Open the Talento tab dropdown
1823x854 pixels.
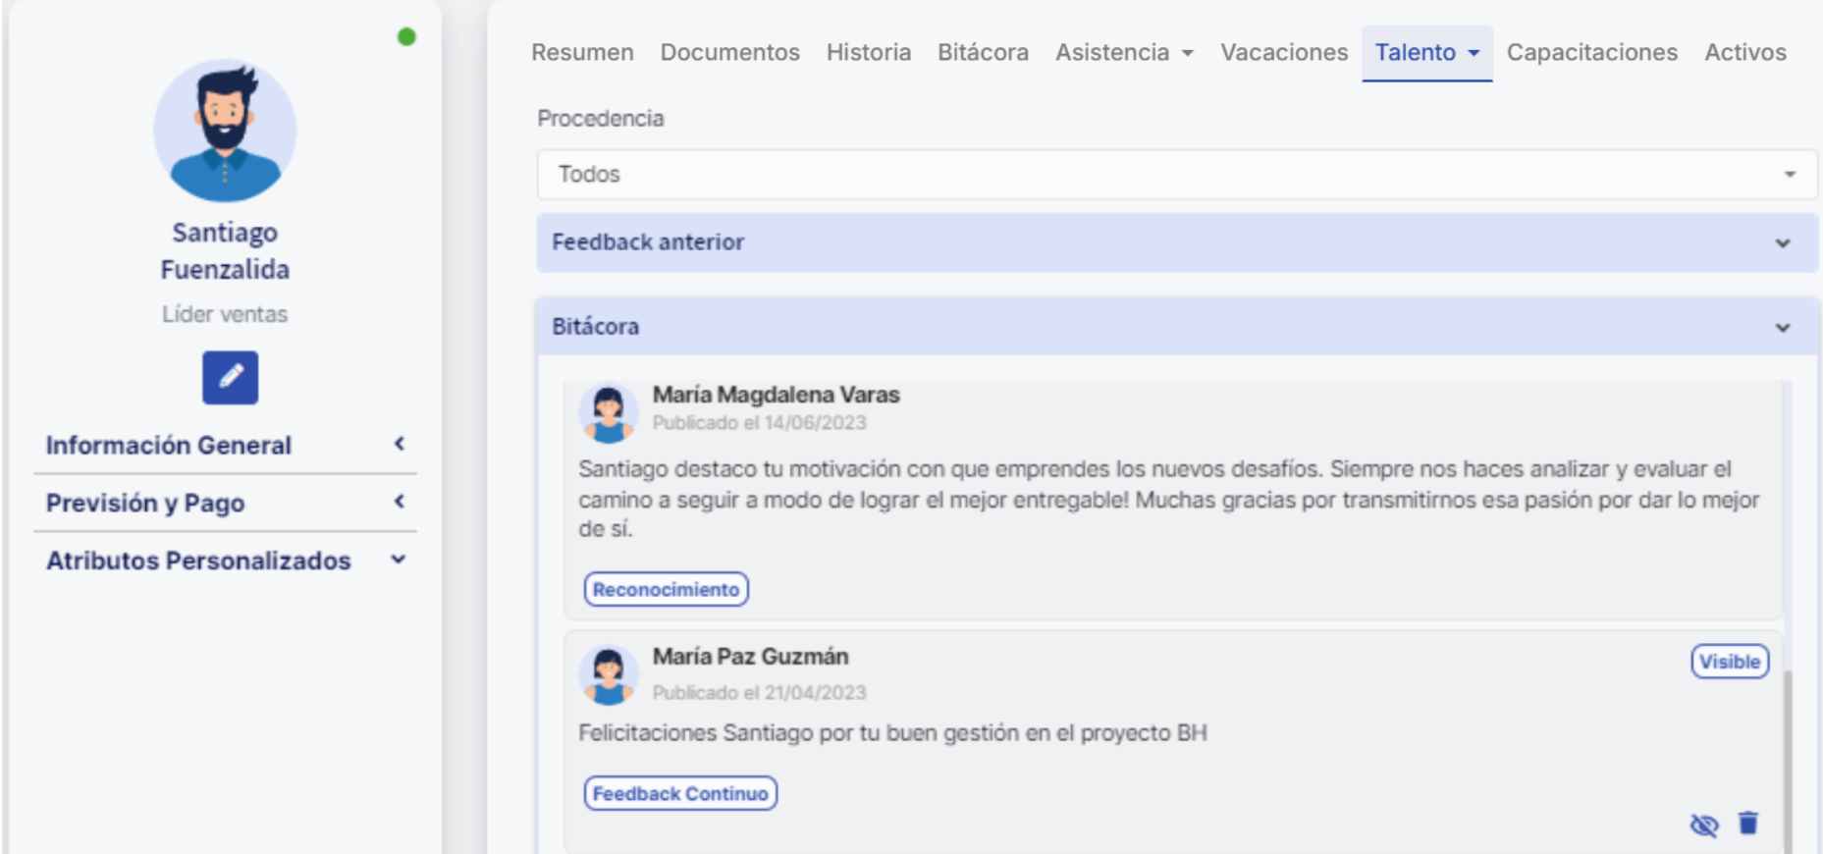coord(1425,53)
